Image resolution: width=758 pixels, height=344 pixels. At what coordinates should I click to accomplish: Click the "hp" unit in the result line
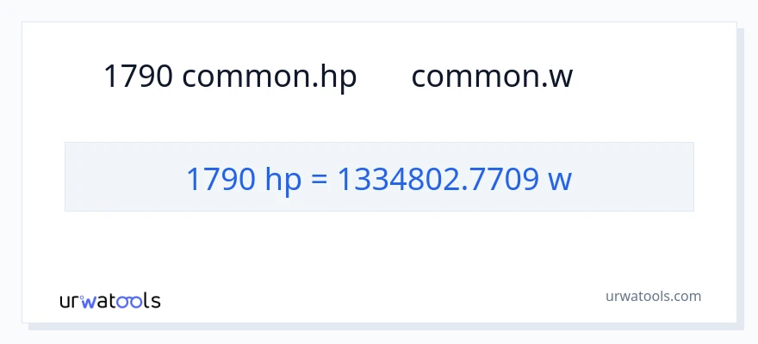click(283, 179)
